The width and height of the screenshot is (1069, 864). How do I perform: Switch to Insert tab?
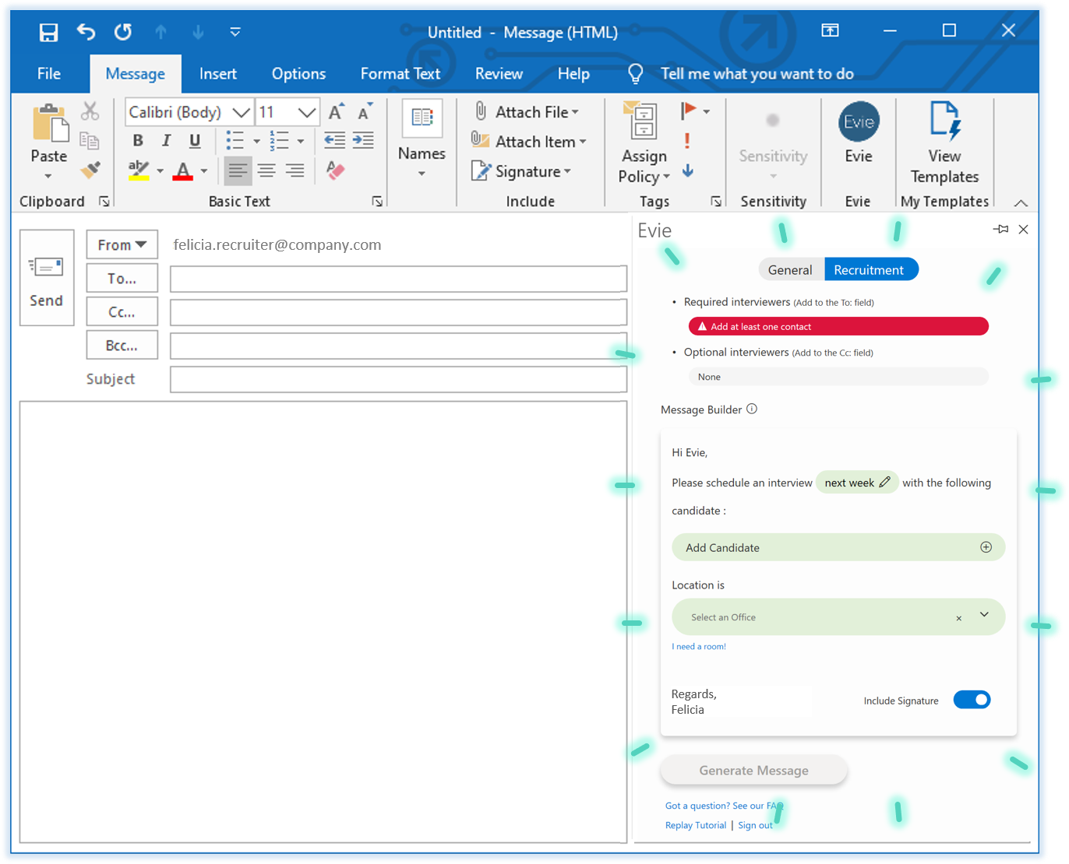(217, 74)
